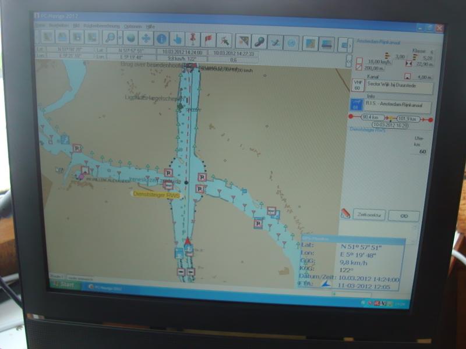Click the button right of Zeitkorrektur
This screenshot has width=466, height=349.
404,216
